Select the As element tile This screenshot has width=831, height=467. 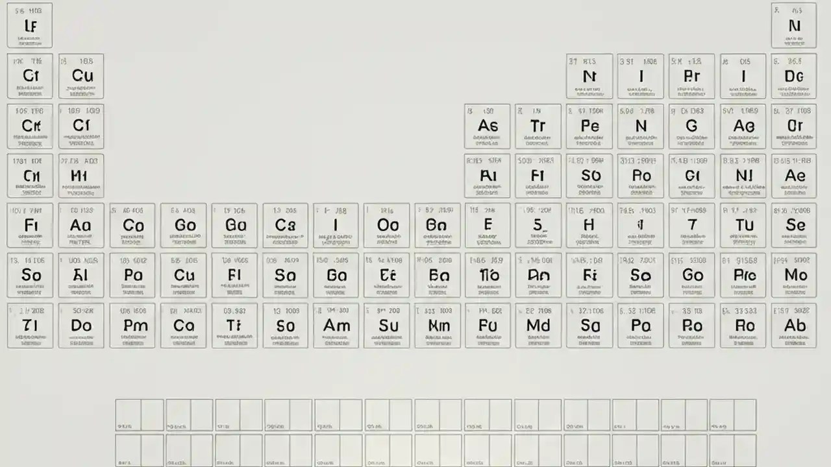point(488,126)
